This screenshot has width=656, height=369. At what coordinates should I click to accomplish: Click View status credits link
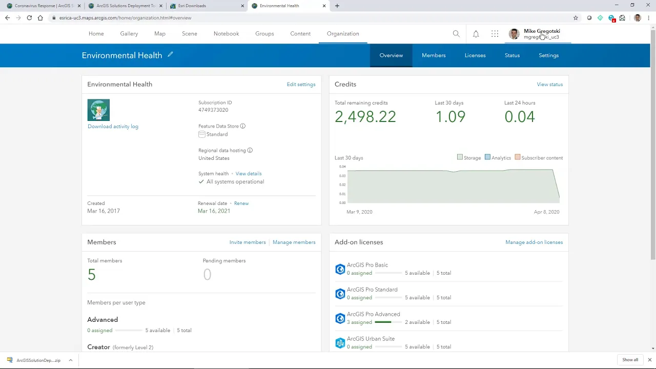click(x=550, y=85)
